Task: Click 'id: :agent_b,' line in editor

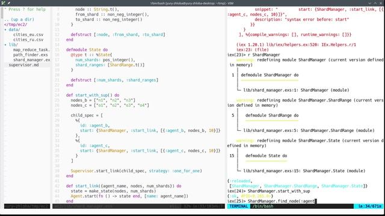Action: click(95, 125)
